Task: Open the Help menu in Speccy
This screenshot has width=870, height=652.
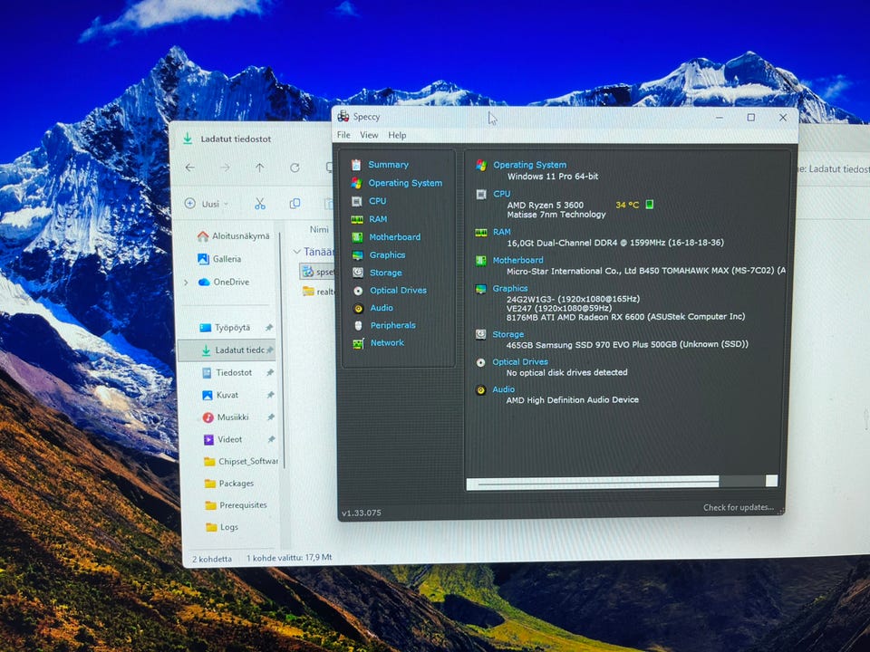Action: pos(397,135)
